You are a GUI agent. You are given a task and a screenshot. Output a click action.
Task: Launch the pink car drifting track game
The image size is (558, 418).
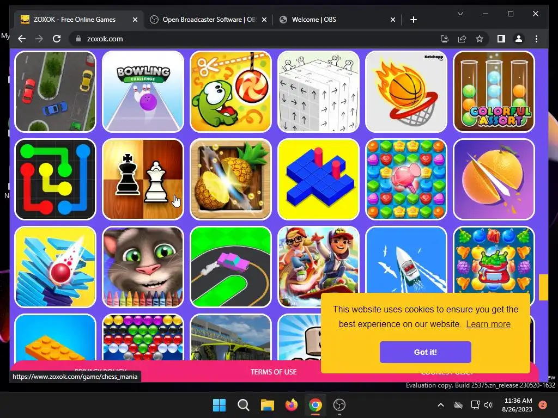point(231,267)
